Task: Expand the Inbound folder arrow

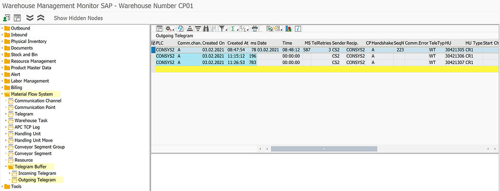Action: [x=2, y=35]
